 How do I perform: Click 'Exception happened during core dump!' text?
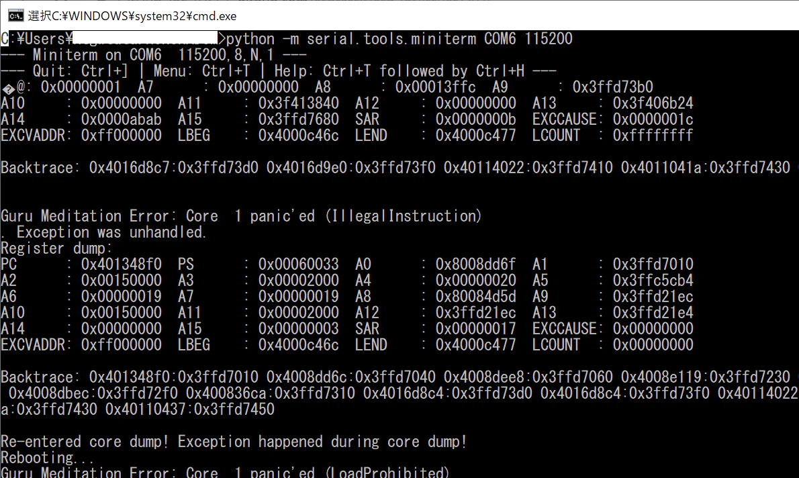[322, 442]
